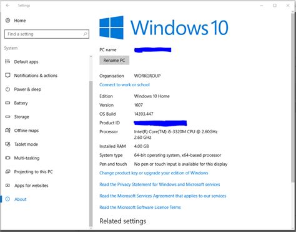The image size is (296, 232).
Task: Open Home via the gear icon
Action: point(7,20)
